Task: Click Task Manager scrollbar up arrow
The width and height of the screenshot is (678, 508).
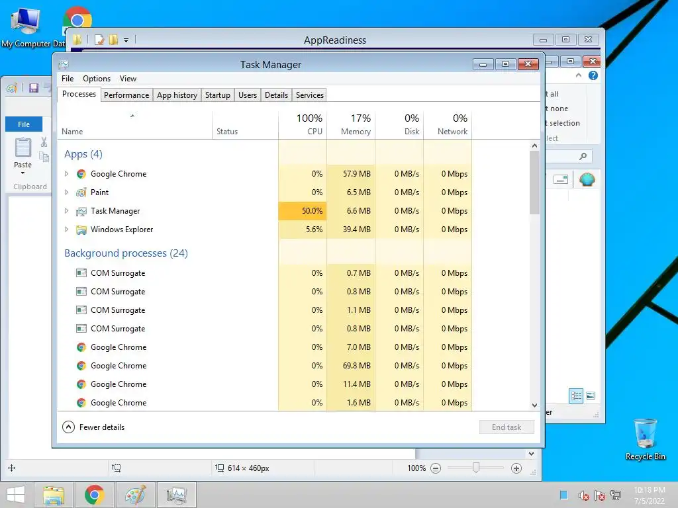Action: (534, 146)
